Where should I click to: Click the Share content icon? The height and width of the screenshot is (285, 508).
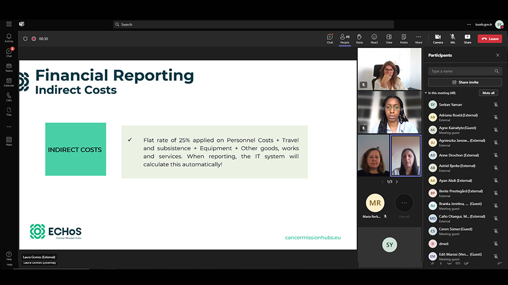point(467,39)
